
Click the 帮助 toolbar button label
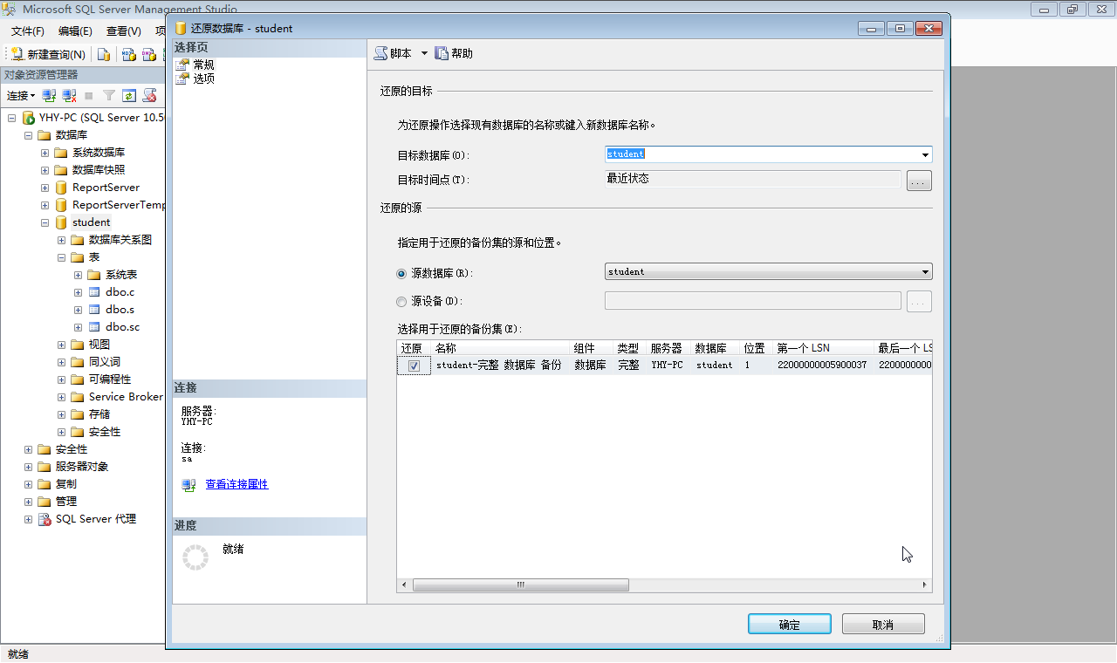click(x=462, y=53)
